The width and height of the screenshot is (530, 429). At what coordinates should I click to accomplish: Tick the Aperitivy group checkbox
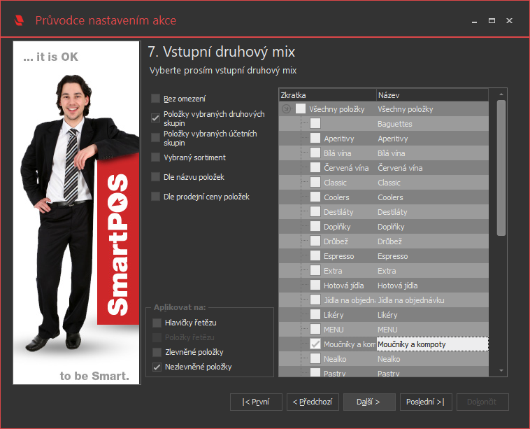[x=315, y=139]
